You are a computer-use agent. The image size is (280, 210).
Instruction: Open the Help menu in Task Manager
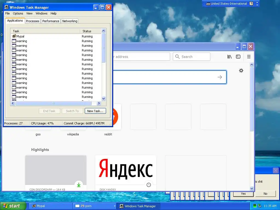53,13
